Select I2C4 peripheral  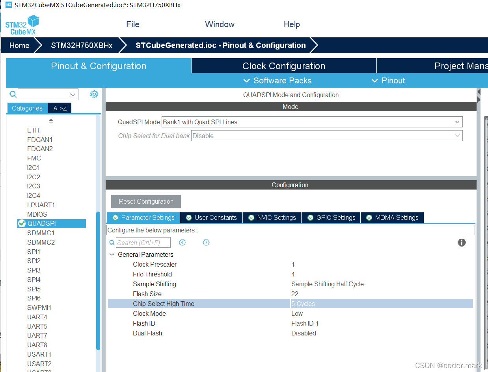point(34,195)
